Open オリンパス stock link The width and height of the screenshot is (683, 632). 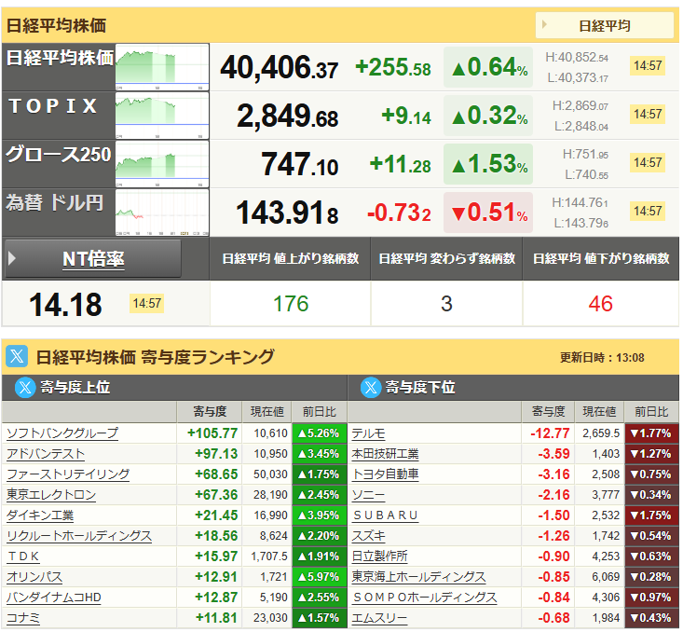point(34,577)
